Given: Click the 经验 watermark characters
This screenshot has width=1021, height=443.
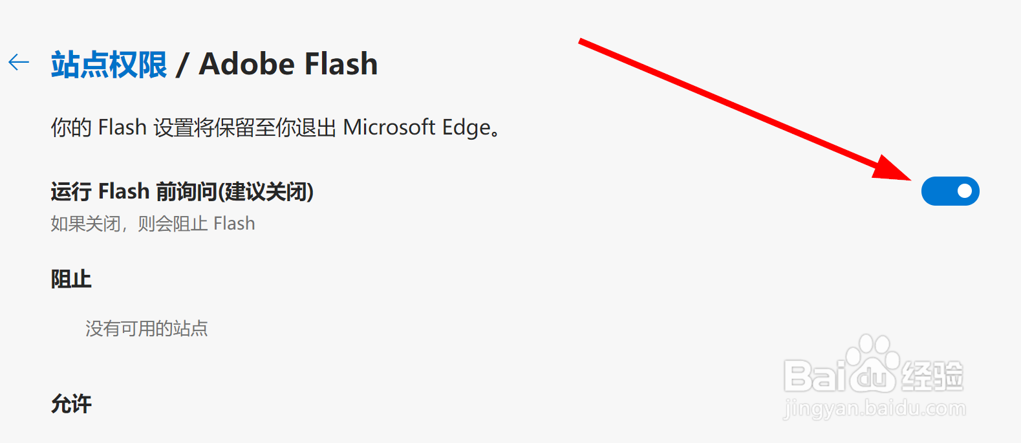Looking at the screenshot, I should click(932, 376).
